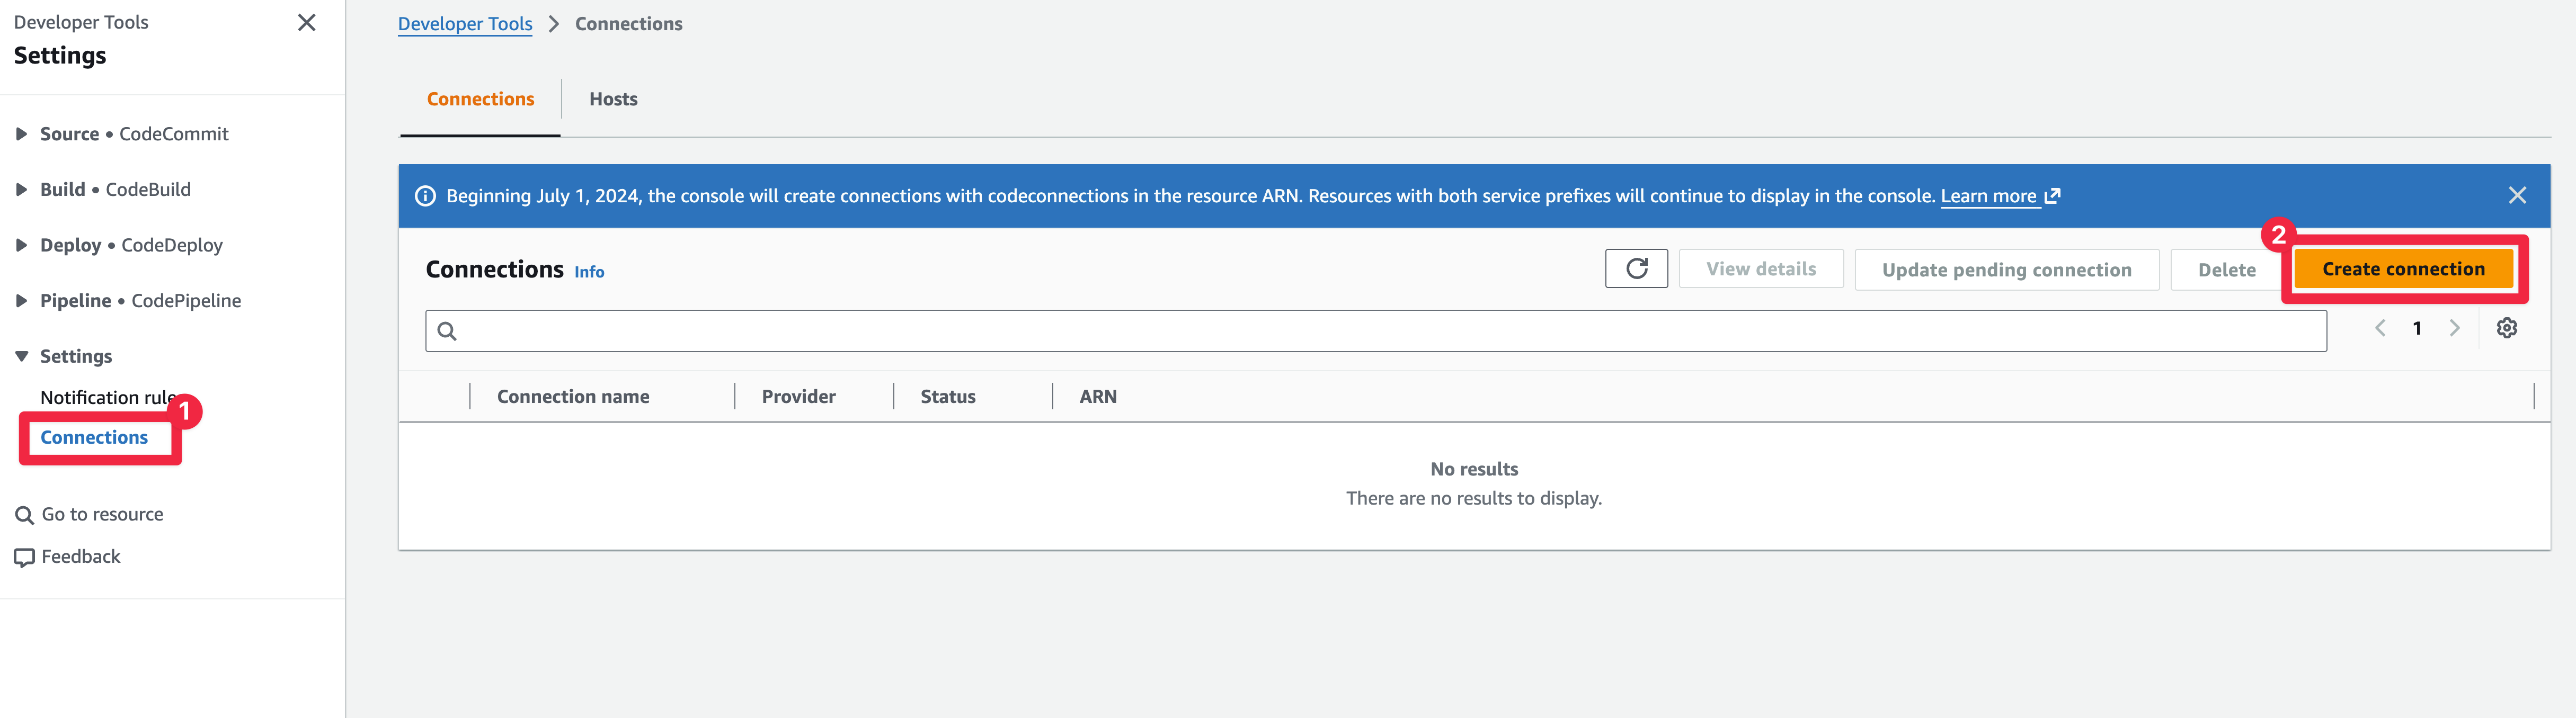
Task: Expand the Deploy CodeDeploy section
Action: (21, 245)
